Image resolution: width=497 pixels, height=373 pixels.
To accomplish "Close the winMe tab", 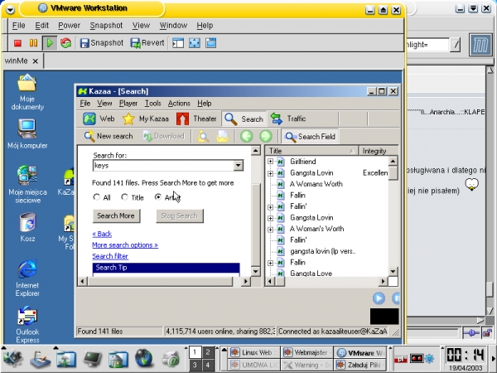I will [36, 61].
